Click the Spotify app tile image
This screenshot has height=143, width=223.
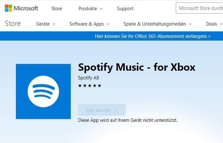(43, 91)
